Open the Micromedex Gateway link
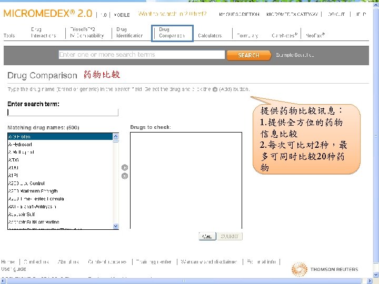Viewport: 379px width, 284px height. 292,14
